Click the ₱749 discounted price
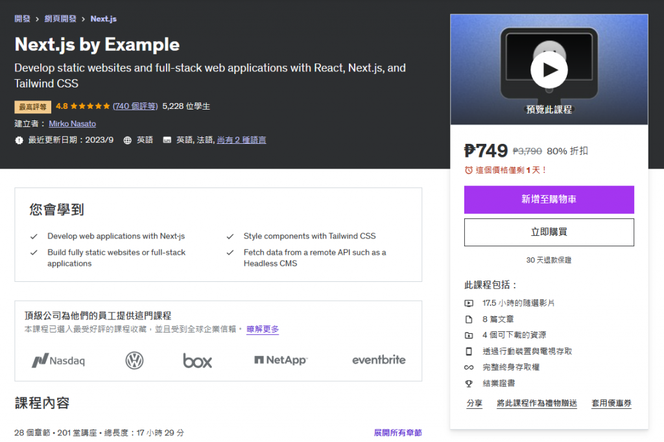 pyautogui.click(x=486, y=151)
